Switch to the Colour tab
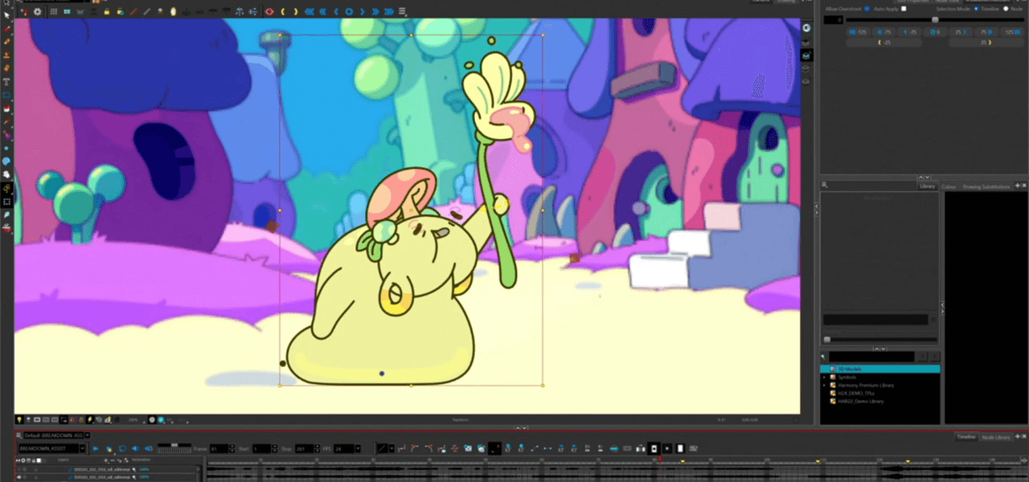The width and height of the screenshot is (1029, 482). pos(949,186)
